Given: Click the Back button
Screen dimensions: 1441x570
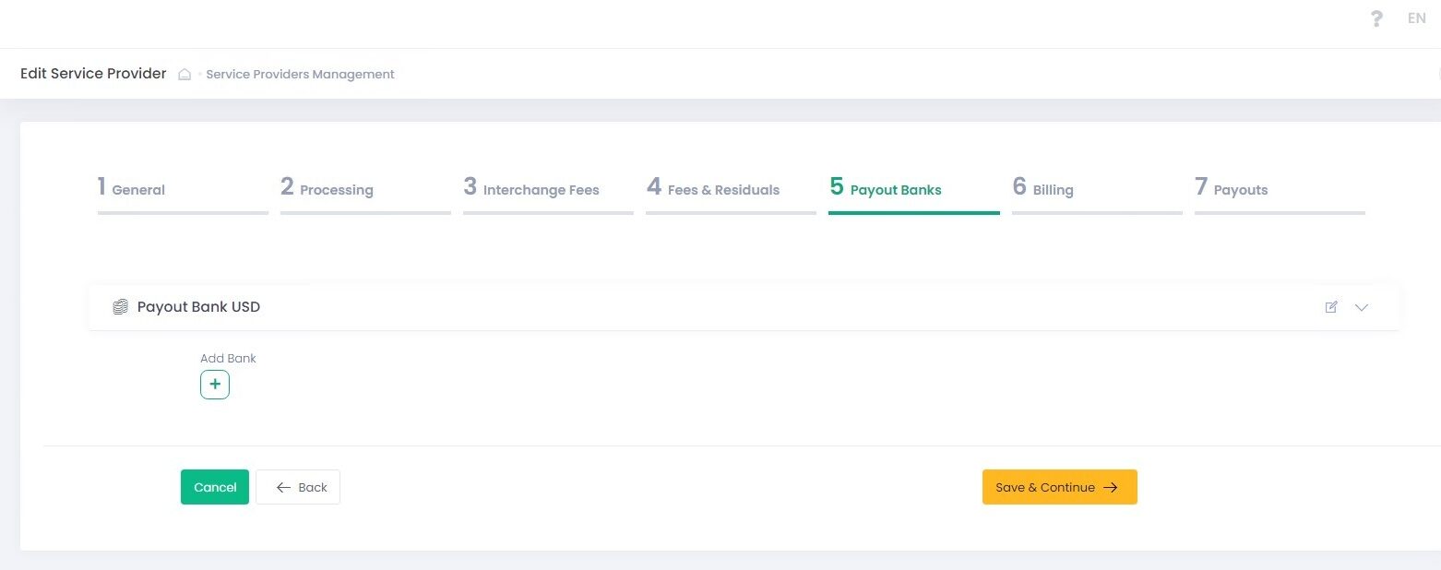Looking at the screenshot, I should point(298,487).
